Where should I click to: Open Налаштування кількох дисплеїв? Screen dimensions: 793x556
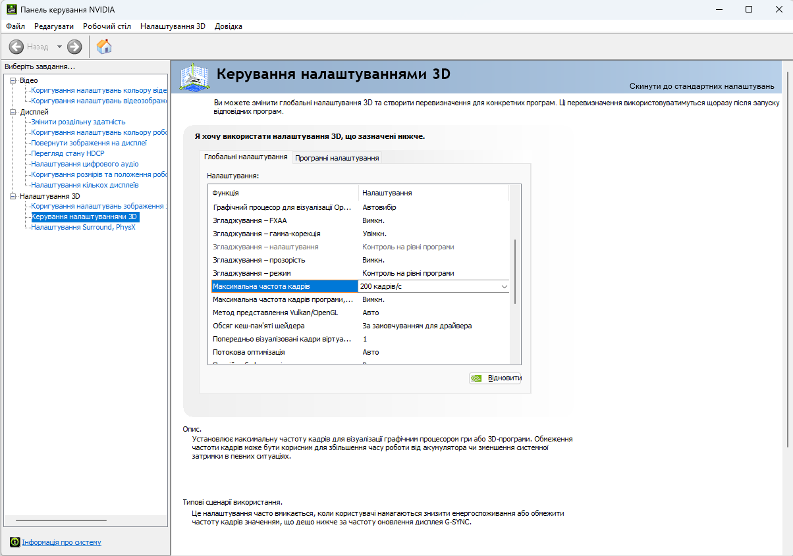85,185
